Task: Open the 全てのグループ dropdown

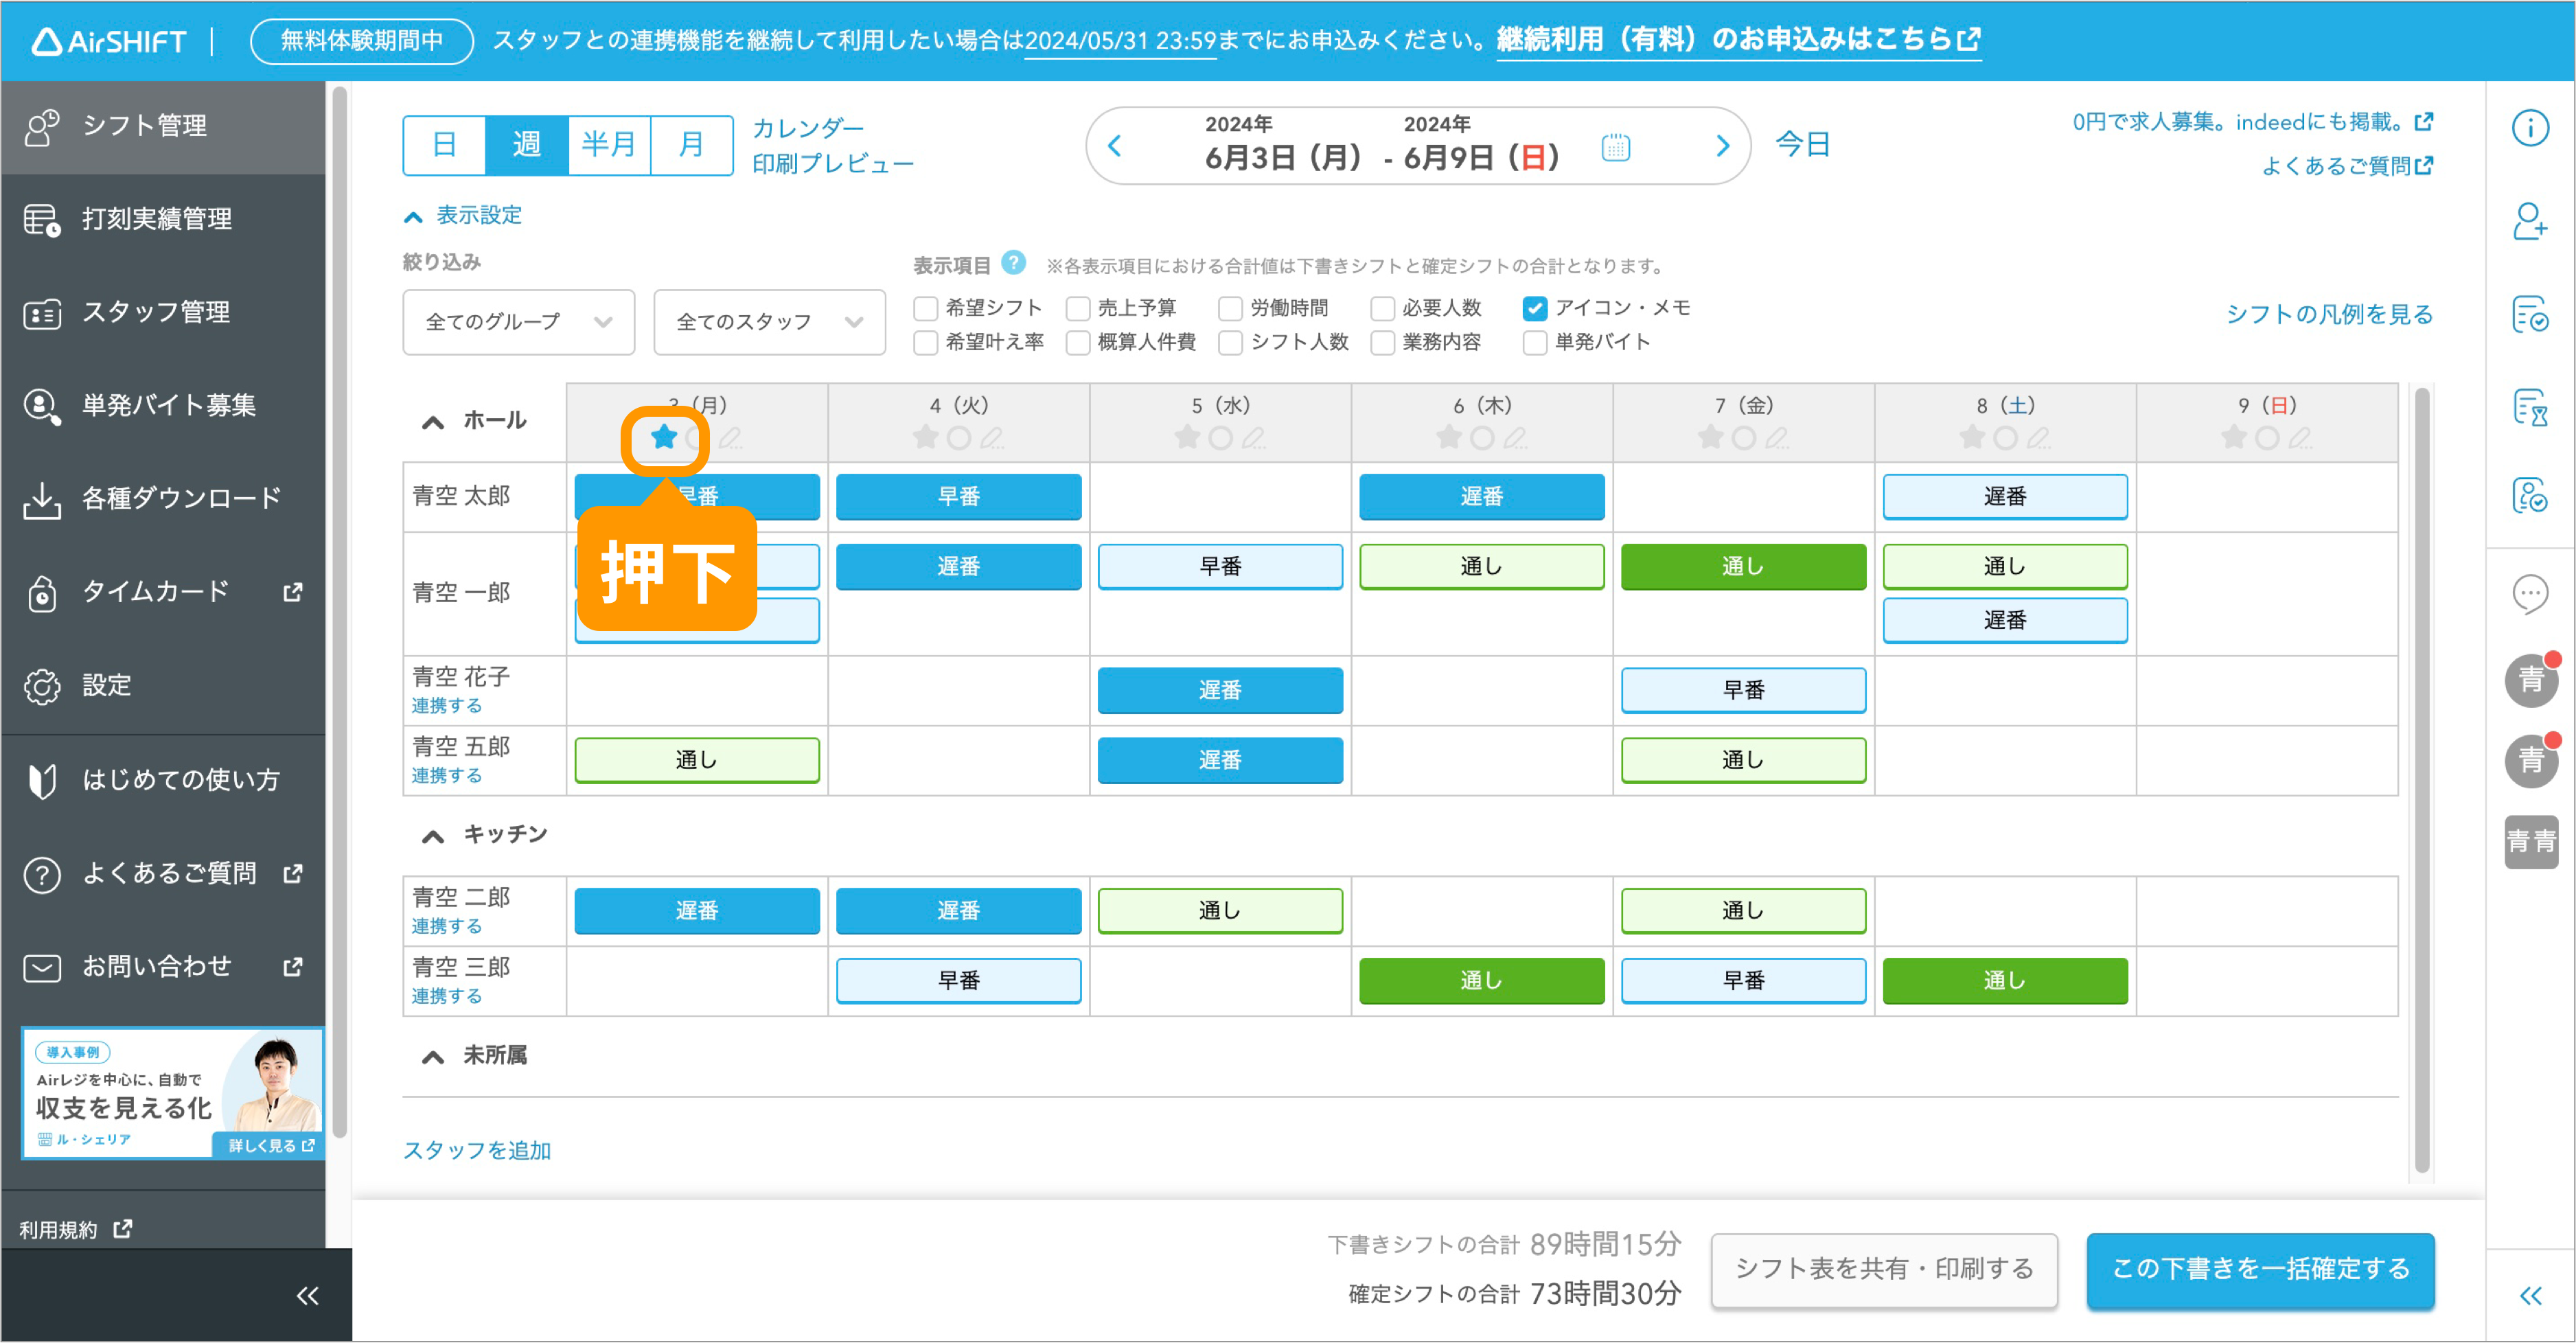Action: (518, 322)
